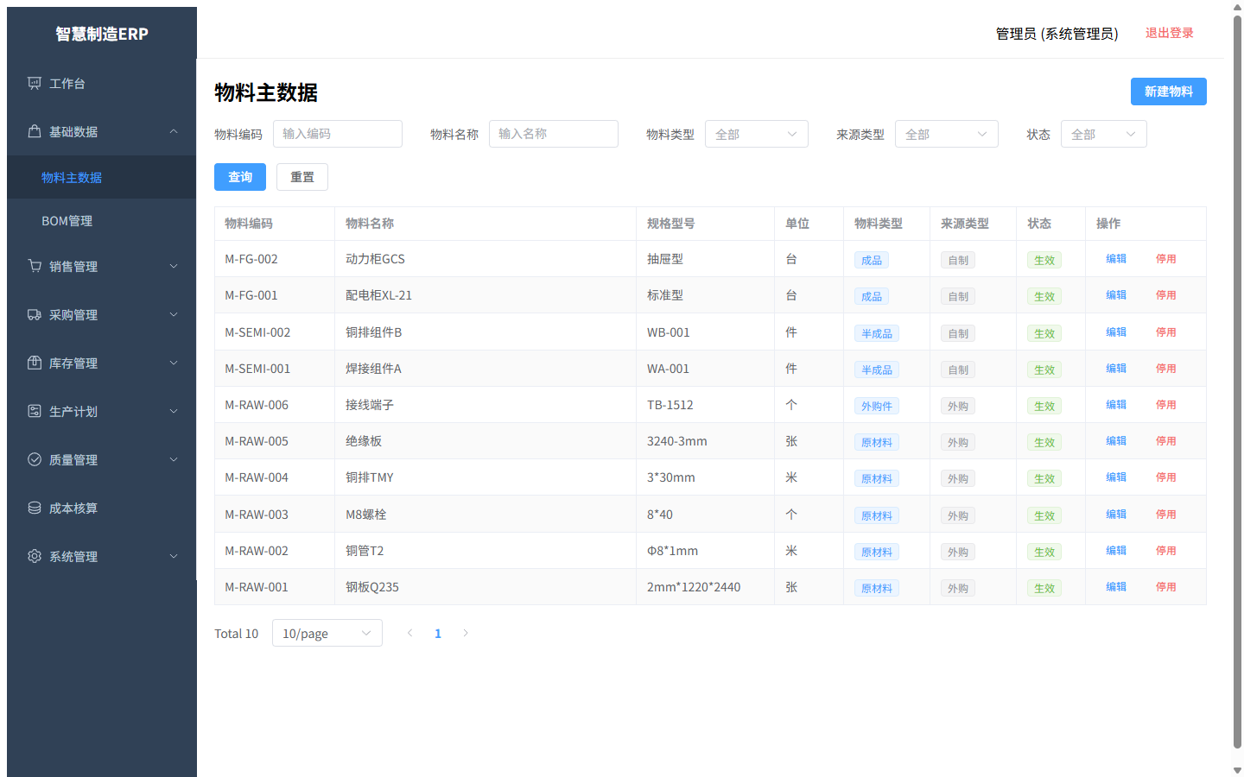The width and height of the screenshot is (1244, 777).
Task: Click 编辑 for row M-SEMI-001
Action: tap(1116, 369)
